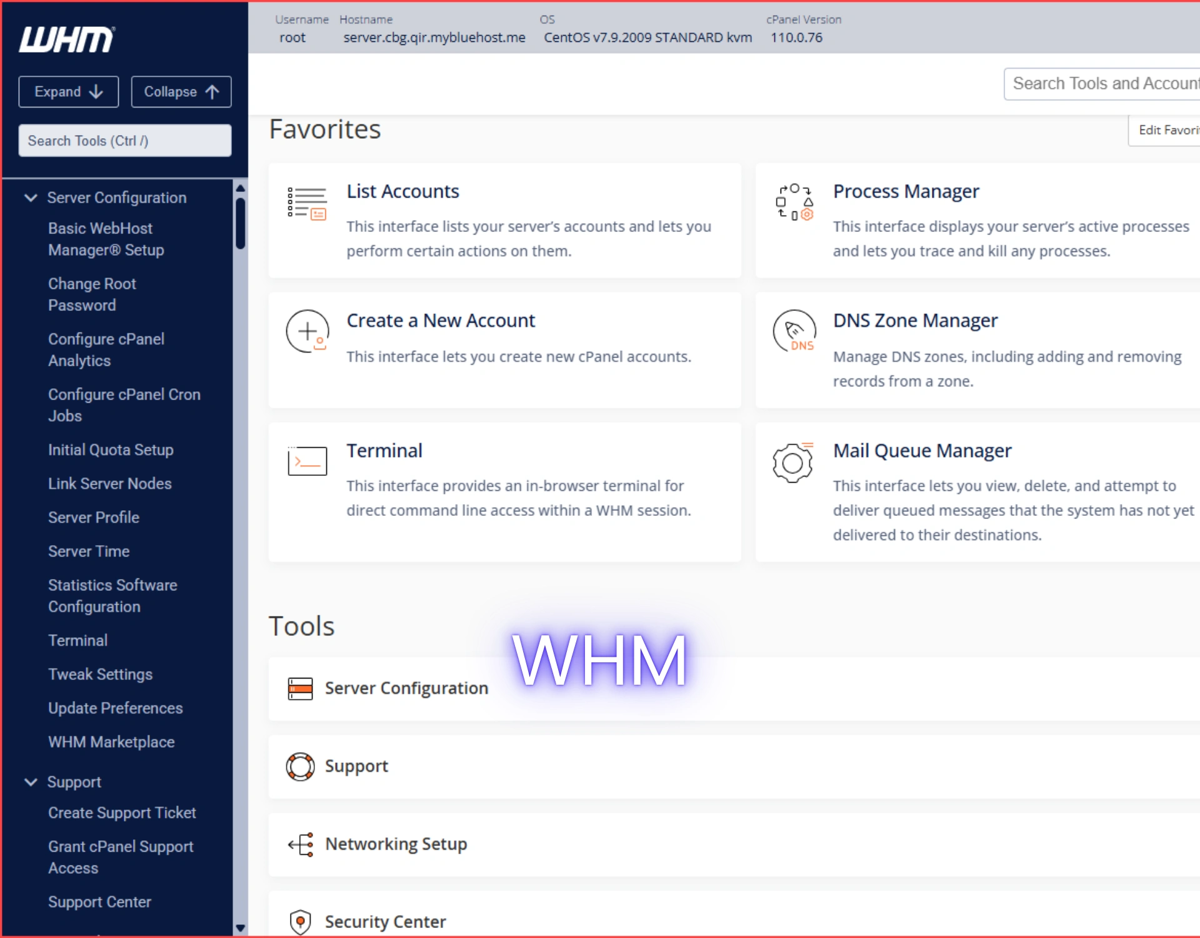The width and height of the screenshot is (1200, 938).
Task: Open Terminal using its console icon
Action: pyautogui.click(x=307, y=461)
